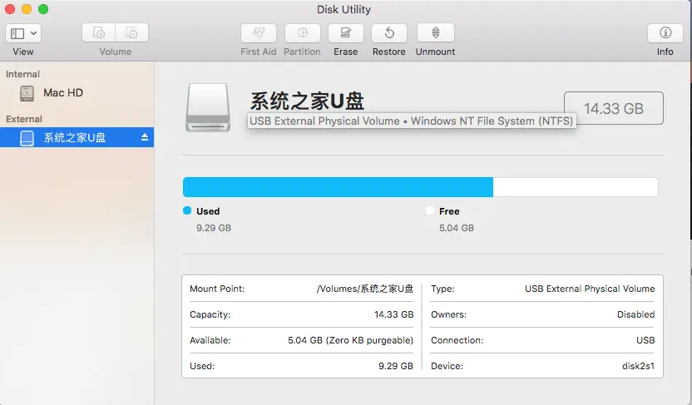
Task: Click the volume title 系统之家U盘
Action: 307,101
